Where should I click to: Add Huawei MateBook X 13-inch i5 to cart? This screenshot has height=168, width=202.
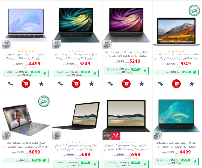26,84
